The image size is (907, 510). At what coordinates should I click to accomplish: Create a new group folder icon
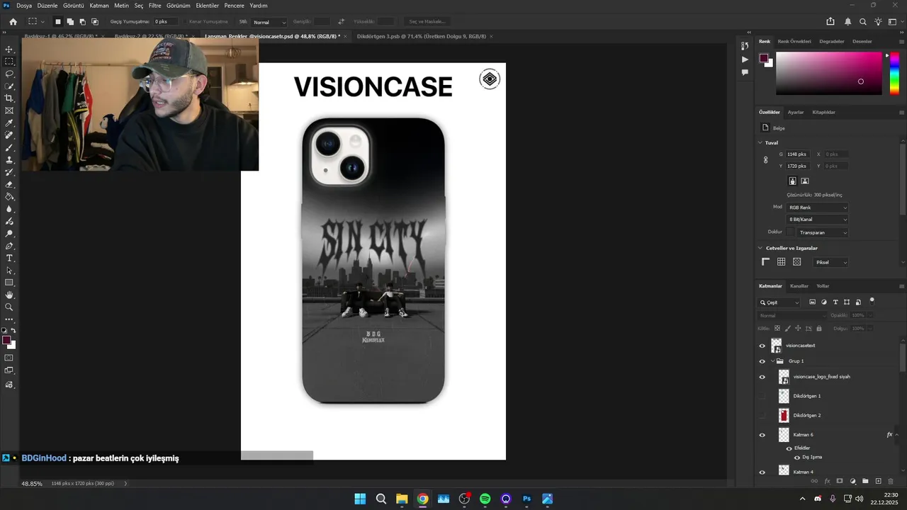[865, 481]
